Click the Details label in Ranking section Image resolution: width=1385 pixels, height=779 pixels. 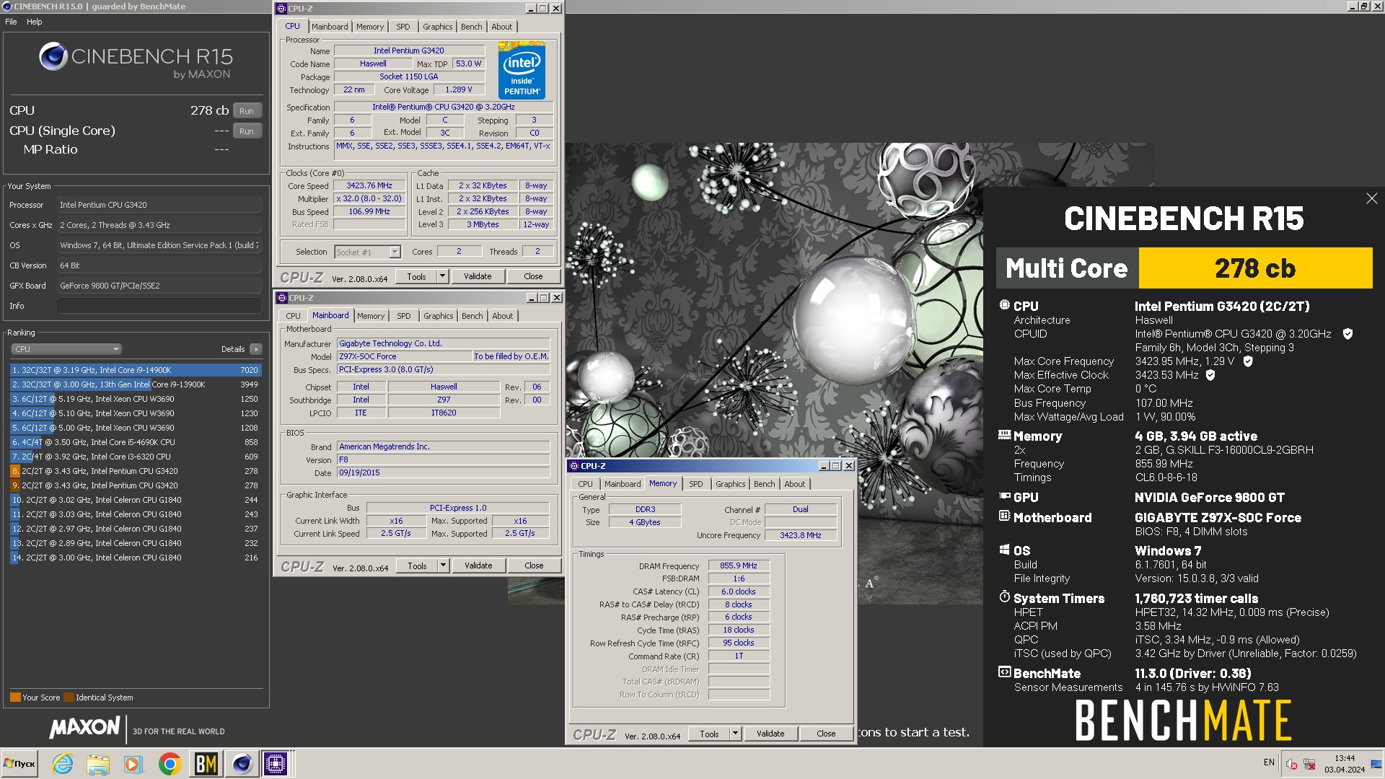[233, 349]
